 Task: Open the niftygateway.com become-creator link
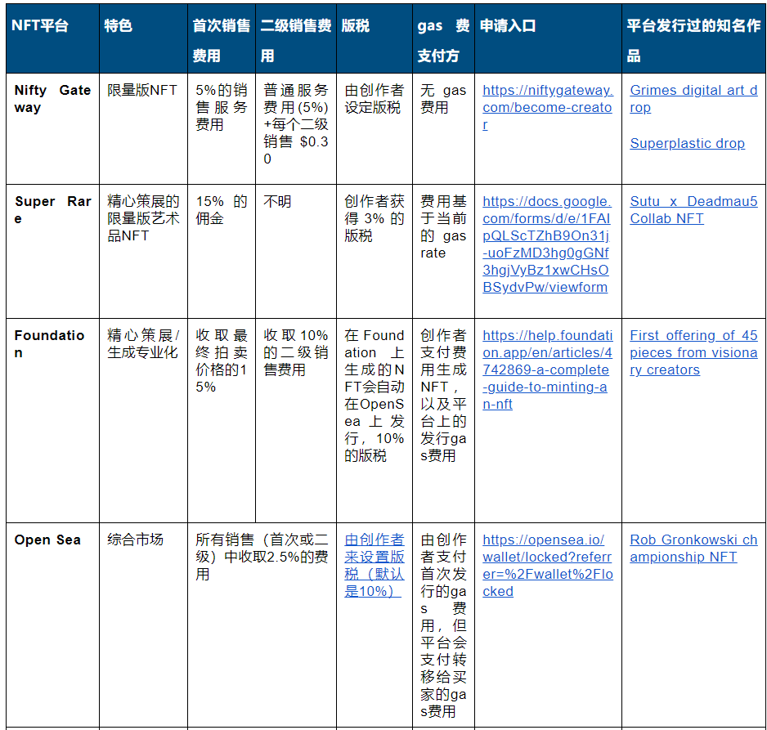click(548, 107)
